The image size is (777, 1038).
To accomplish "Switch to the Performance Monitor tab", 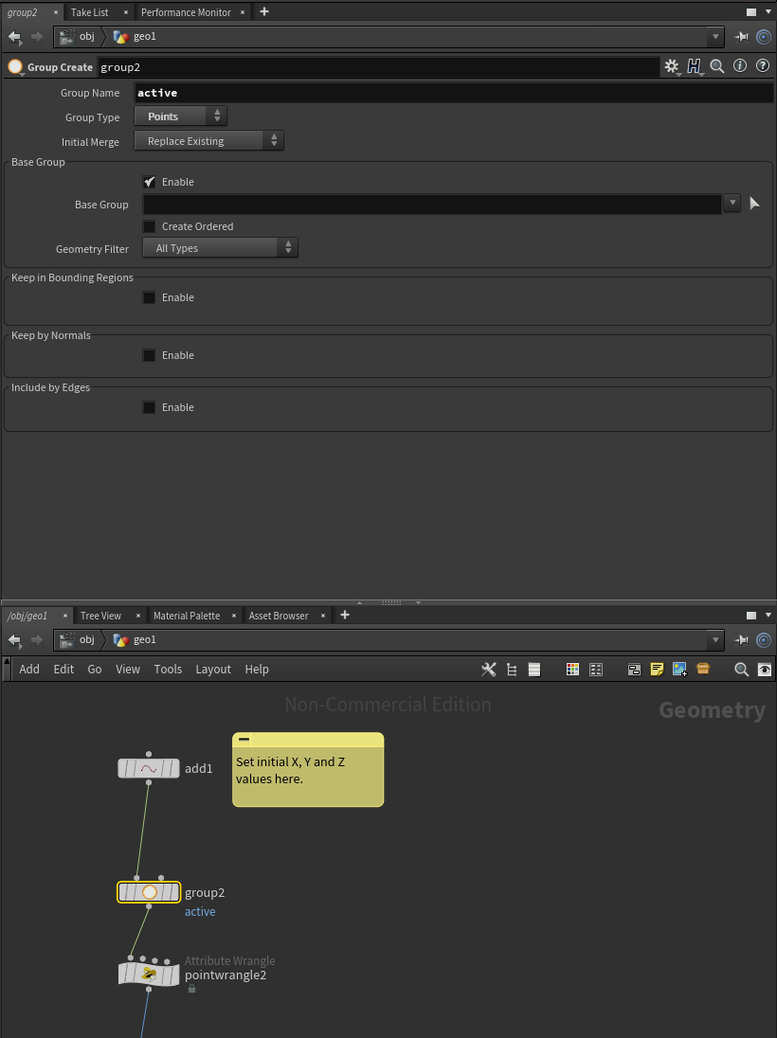I will [186, 12].
